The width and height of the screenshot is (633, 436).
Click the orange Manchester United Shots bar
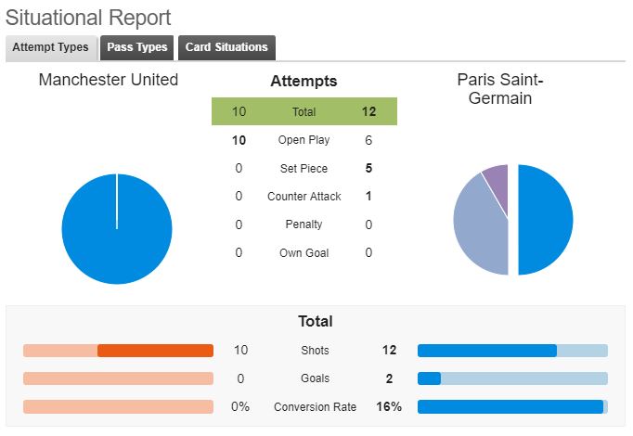(x=155, y=351)
